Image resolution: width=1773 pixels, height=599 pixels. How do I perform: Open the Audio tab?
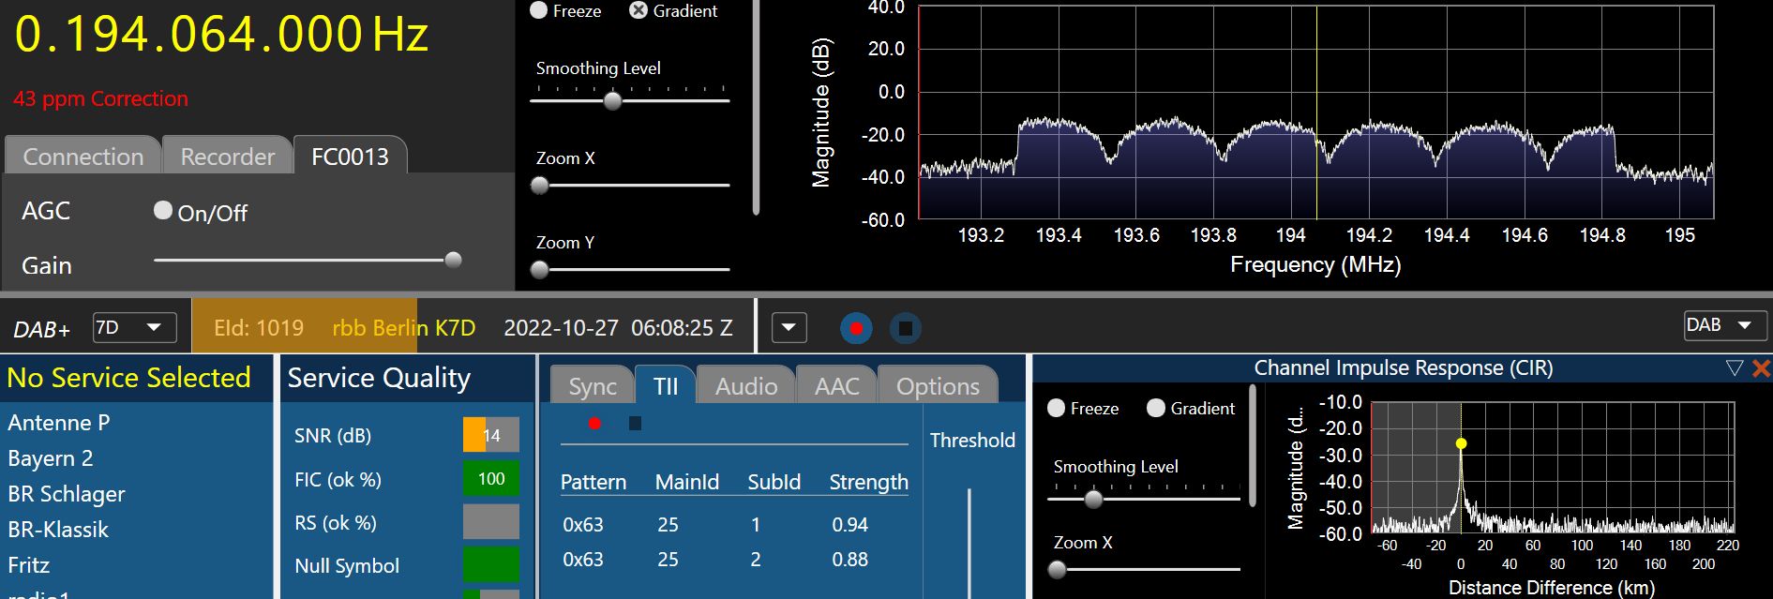[x=745, y=386]
